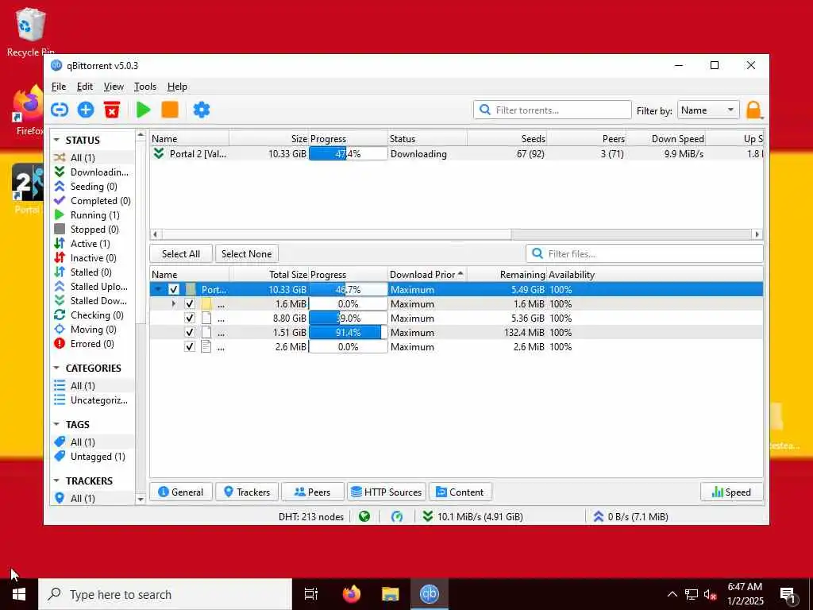
Task: Select the Downloading status filter
Action: [x=93, y=172]
